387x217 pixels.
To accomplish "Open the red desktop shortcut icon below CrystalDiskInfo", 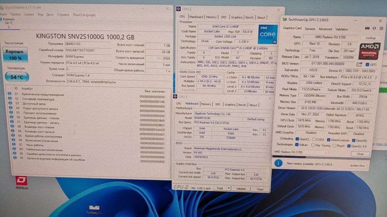I will 21,181.
